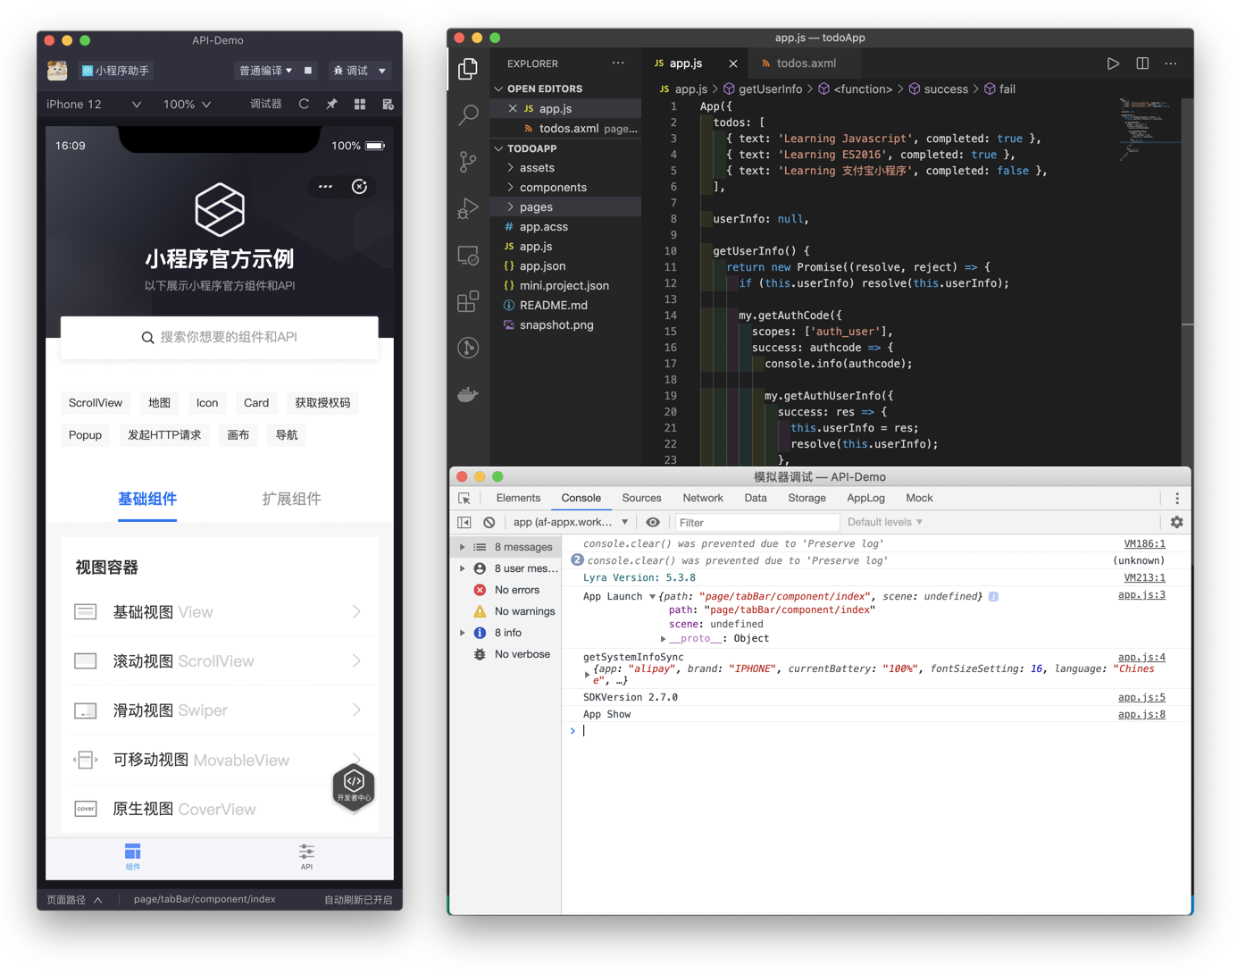Open debugger settings with the gear icon
The height and width of the screenshot is (975, 1237).
pyautogui.click(x=1176, y=522)
